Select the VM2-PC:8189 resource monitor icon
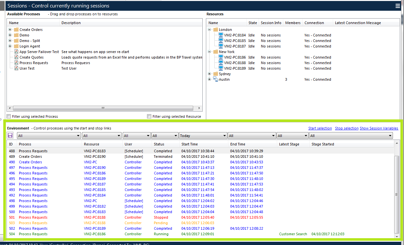This screenshot has width=404, height=245. coord(221,68)
